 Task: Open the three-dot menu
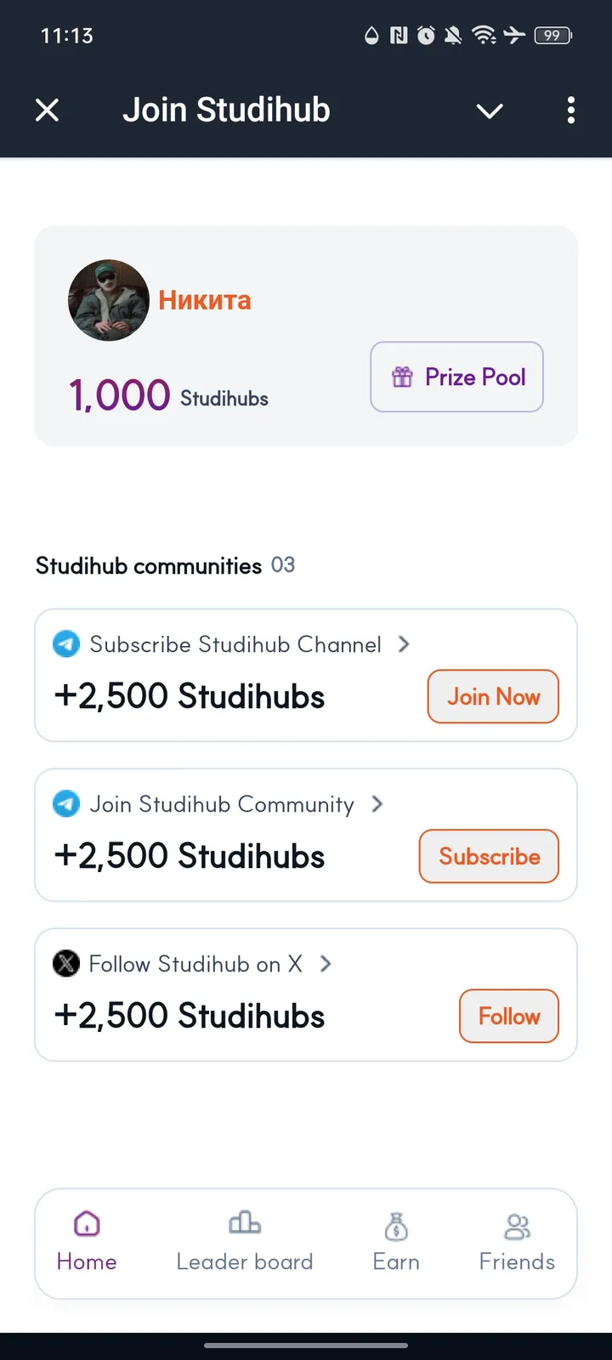coord(570,110)
